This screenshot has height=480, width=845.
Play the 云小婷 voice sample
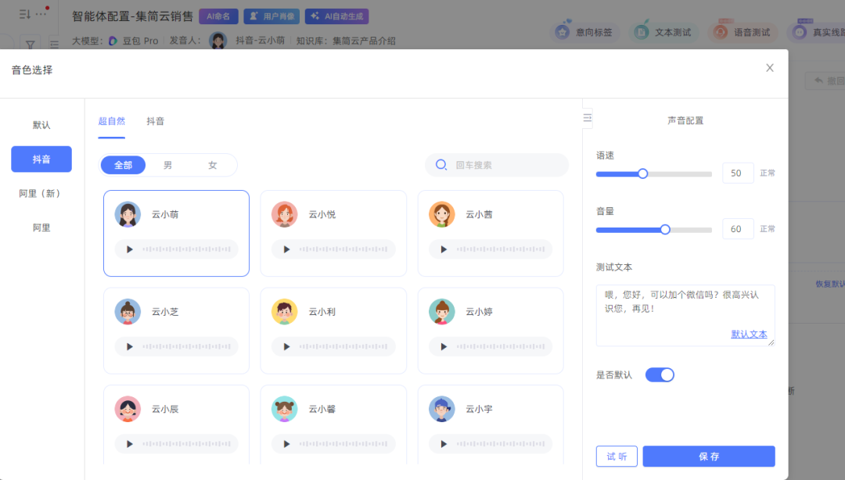(444, 346)
